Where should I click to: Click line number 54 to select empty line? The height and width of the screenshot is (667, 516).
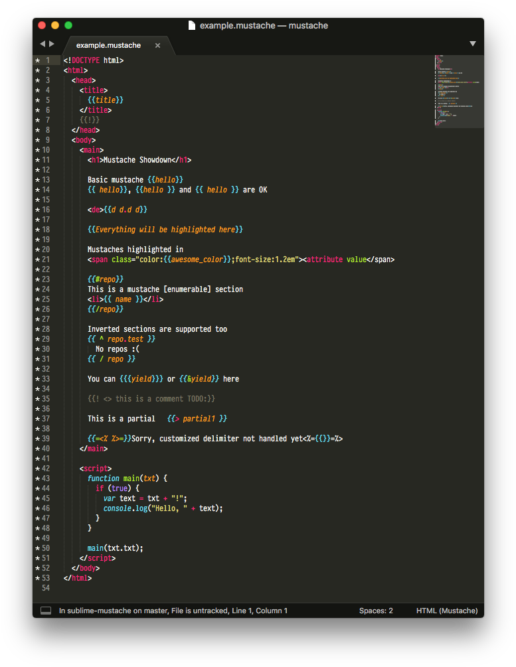47,587
